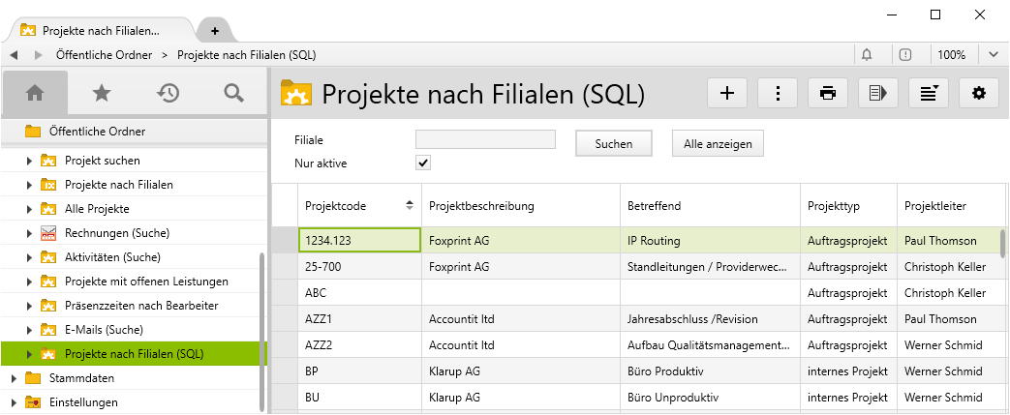Click the plus icon to add new entry
This screenshot has height=415, width=1010.
pos(727,93)
